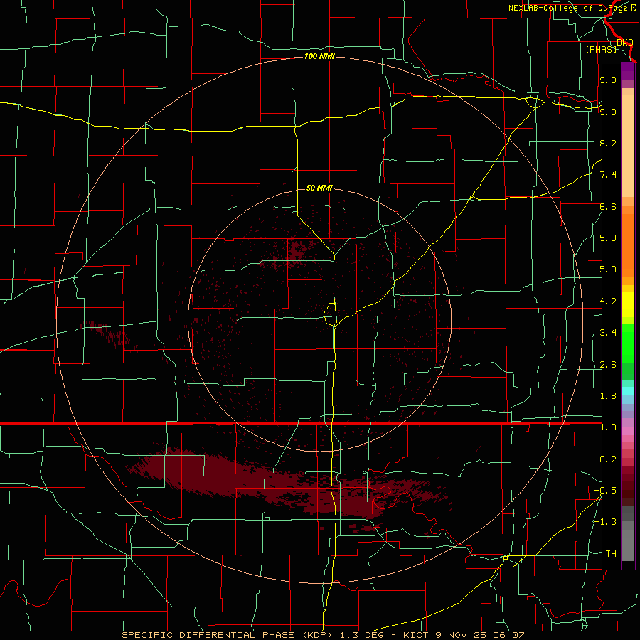Click the 50 NMI range ring label
640x640 pixels.
click(319, 188)
